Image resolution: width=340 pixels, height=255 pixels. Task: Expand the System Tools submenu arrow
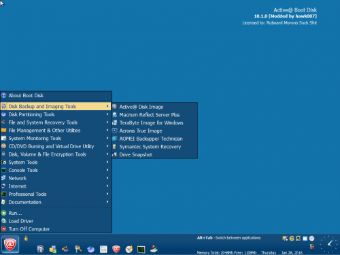tap(107, 162)
